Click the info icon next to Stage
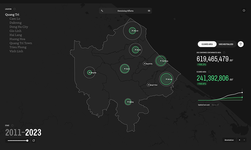The width and height of the screenshot is (251, 150). (12, 125)
